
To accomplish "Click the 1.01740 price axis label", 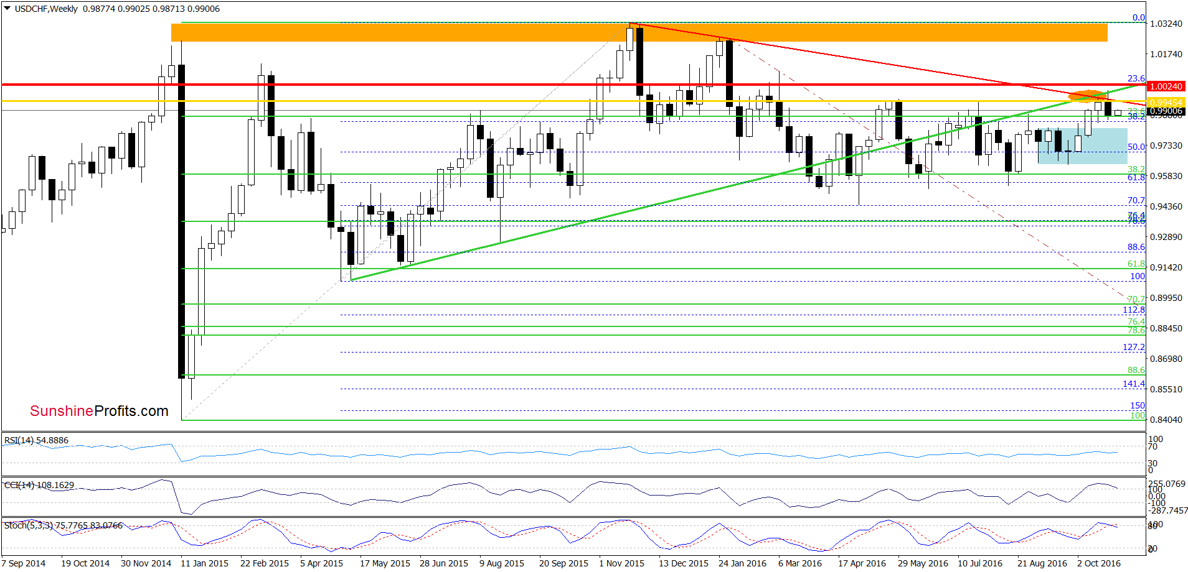I will 1166,54.
